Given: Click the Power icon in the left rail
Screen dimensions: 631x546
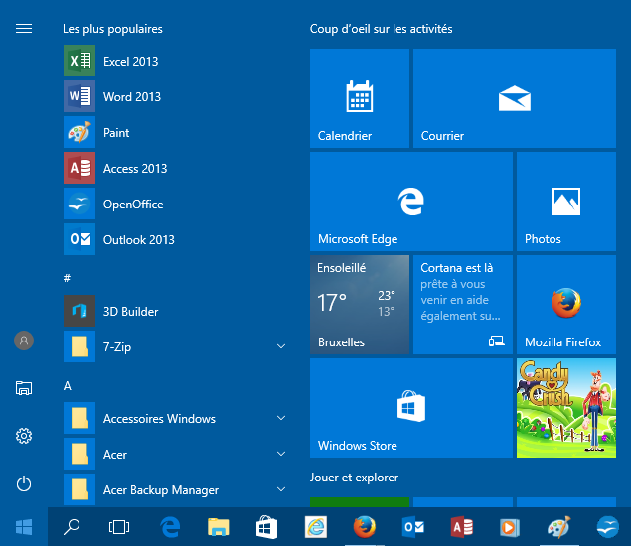Looking at the screenshot, I should [x=24, y=484].
